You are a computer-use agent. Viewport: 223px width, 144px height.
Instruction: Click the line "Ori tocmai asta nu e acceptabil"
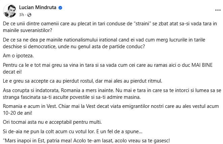[52, 122]
